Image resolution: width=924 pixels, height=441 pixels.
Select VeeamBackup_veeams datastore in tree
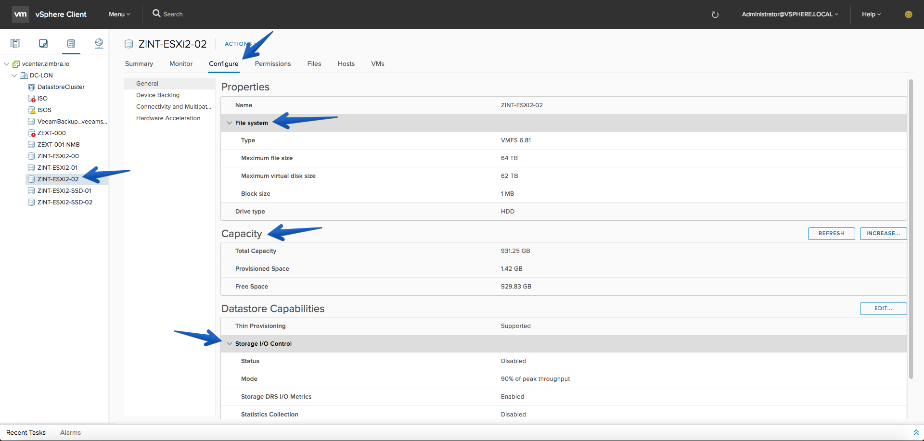coord(72,122)
